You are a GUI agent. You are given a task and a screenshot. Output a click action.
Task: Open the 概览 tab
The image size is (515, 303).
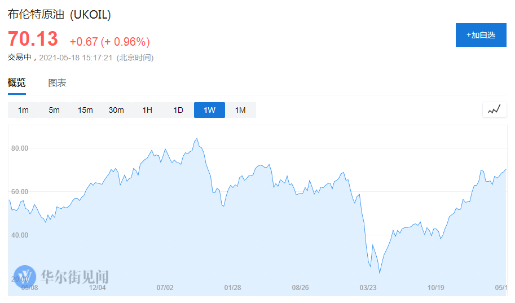tap(17, 82)
